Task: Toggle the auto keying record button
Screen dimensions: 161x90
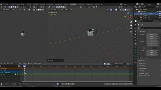Action: tap(58, 84)
